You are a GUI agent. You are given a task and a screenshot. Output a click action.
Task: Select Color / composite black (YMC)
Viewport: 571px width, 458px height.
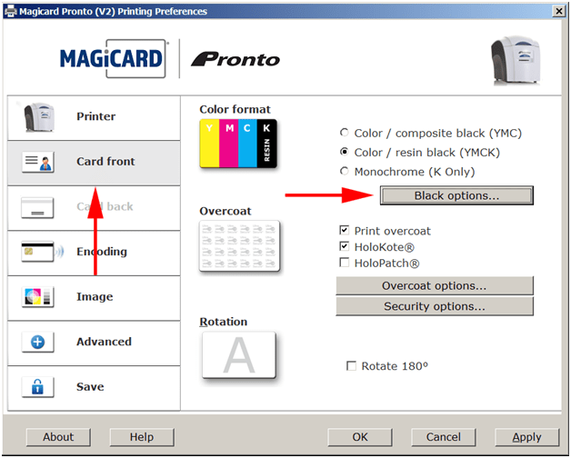[431, 134]
